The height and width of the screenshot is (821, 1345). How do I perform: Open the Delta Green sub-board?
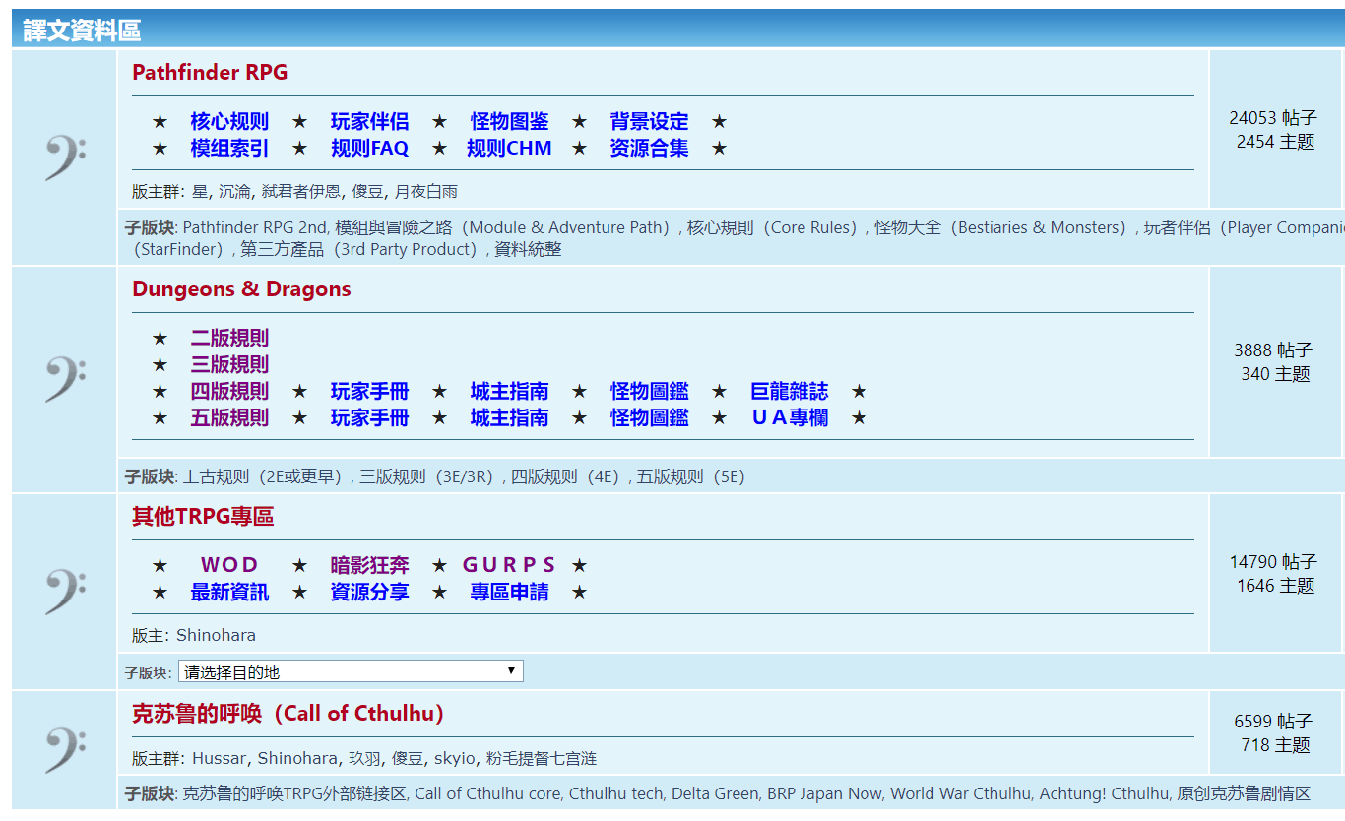[716, 793]
